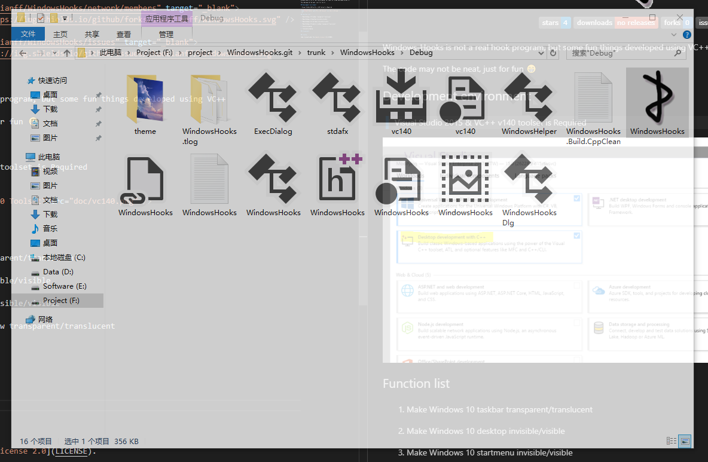Open address bar history dropdown
This screenshot has width=708, height=462.
[x=541, y=53]
